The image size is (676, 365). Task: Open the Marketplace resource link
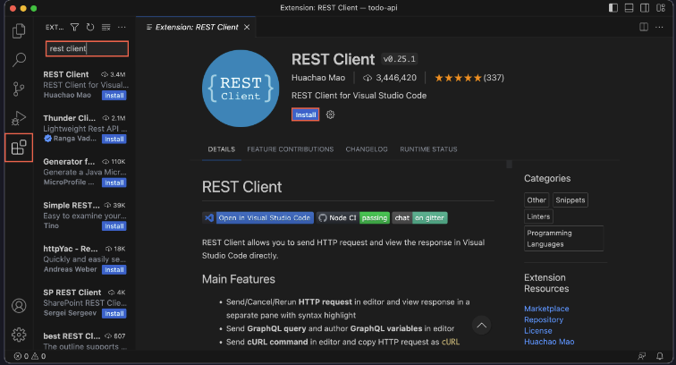click(546, 309)
